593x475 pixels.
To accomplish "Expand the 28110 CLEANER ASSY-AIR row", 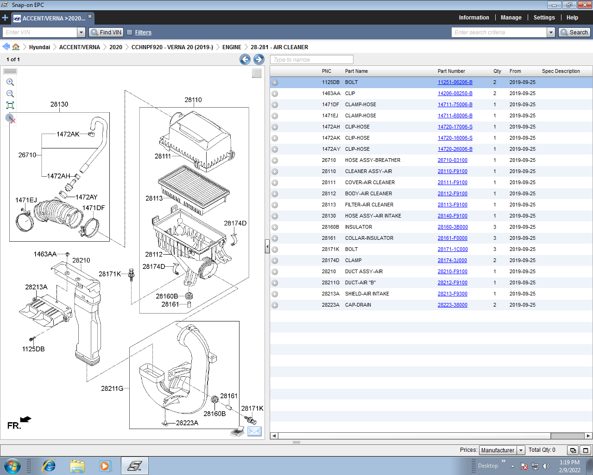I will tap(275, 172).
